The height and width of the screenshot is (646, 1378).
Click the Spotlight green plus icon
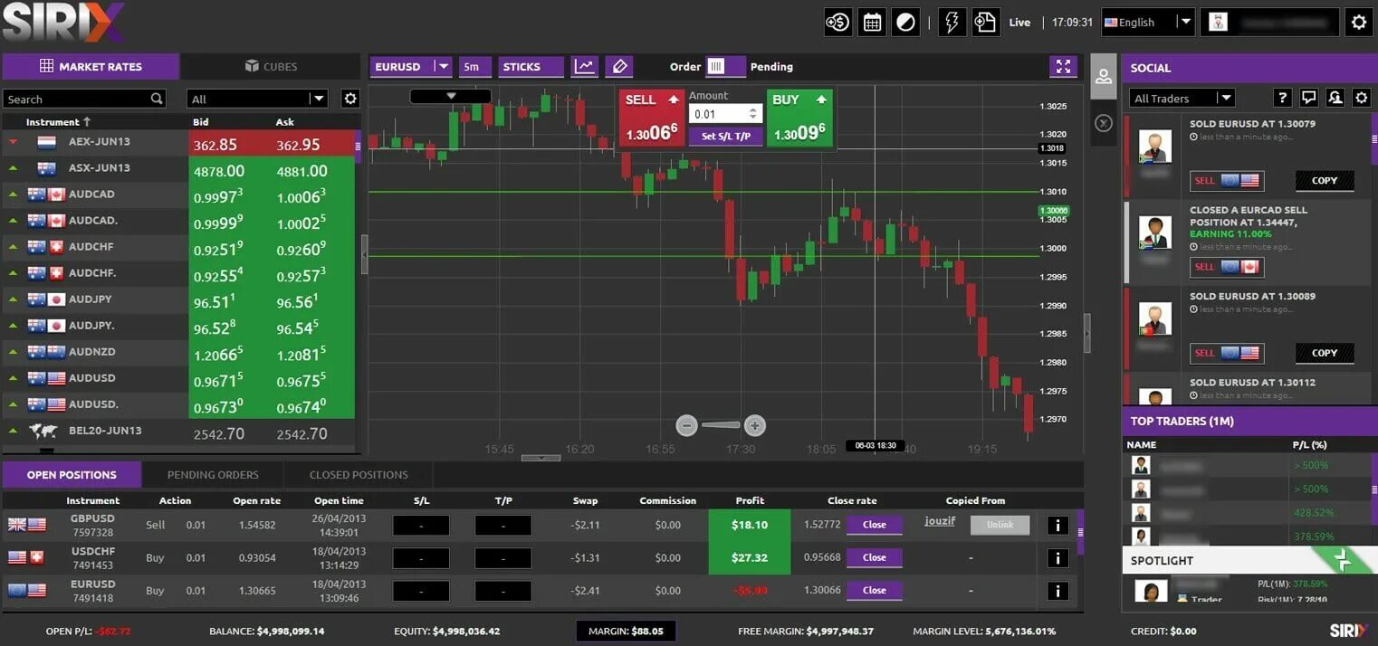(x=1344, y=560)
